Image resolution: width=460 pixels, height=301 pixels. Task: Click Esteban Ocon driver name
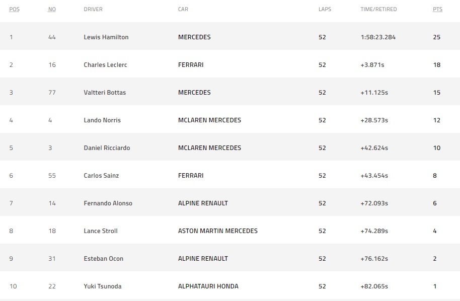[104, 258]
